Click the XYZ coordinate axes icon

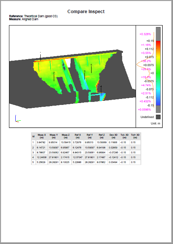click(18, 119)
